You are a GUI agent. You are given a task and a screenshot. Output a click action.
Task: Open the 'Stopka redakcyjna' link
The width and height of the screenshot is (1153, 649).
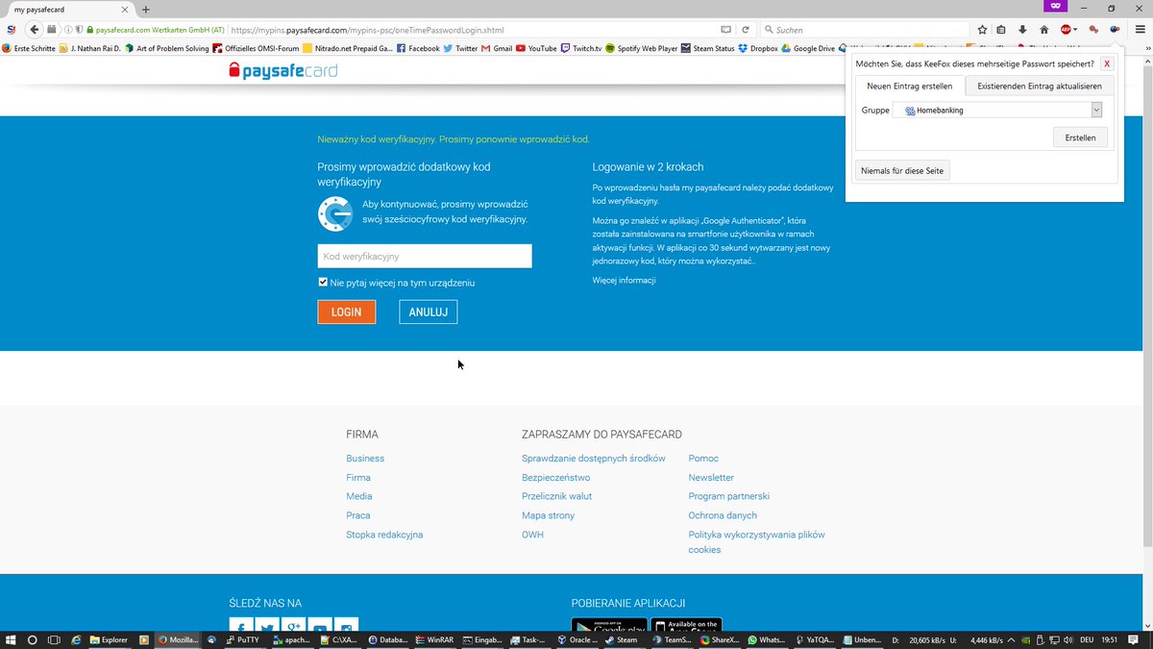click(x=384, y=535)
